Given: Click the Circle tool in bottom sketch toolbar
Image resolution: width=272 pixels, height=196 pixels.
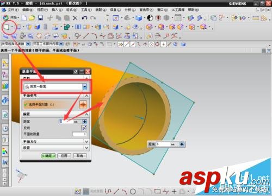Looking at the screenshot, I should [x=133, y=191].
